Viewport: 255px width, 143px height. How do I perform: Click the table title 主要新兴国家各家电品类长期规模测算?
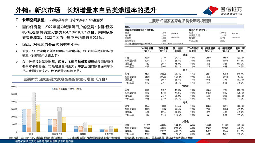pos(180,21)
